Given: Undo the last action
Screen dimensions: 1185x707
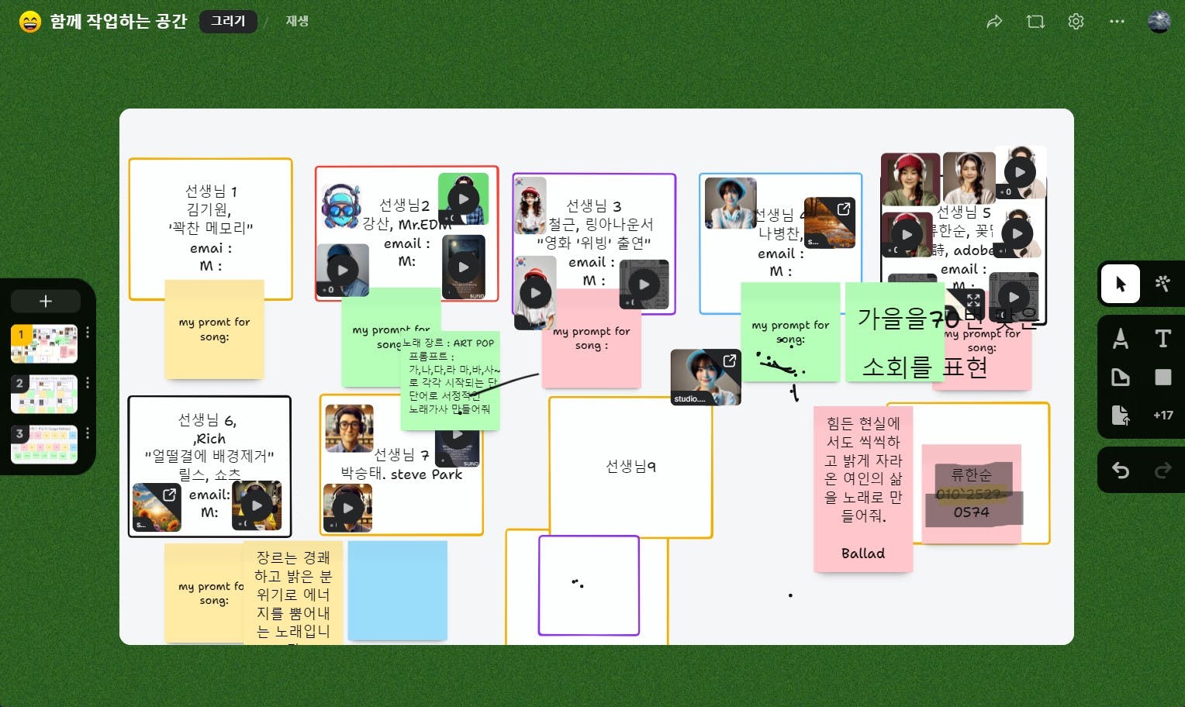Looking at the screenshot, I should (x=1120, y=470).
